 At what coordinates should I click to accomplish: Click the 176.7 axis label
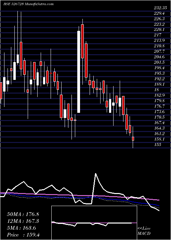159,106
